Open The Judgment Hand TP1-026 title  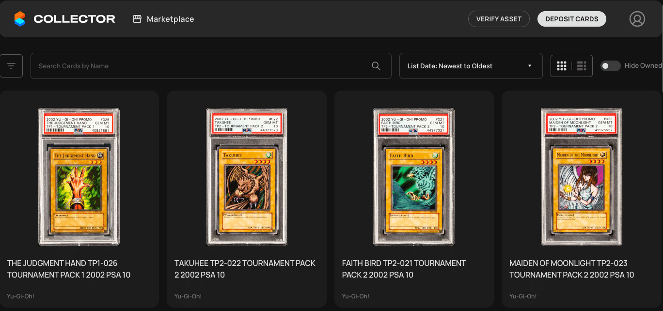coord(69,269)
